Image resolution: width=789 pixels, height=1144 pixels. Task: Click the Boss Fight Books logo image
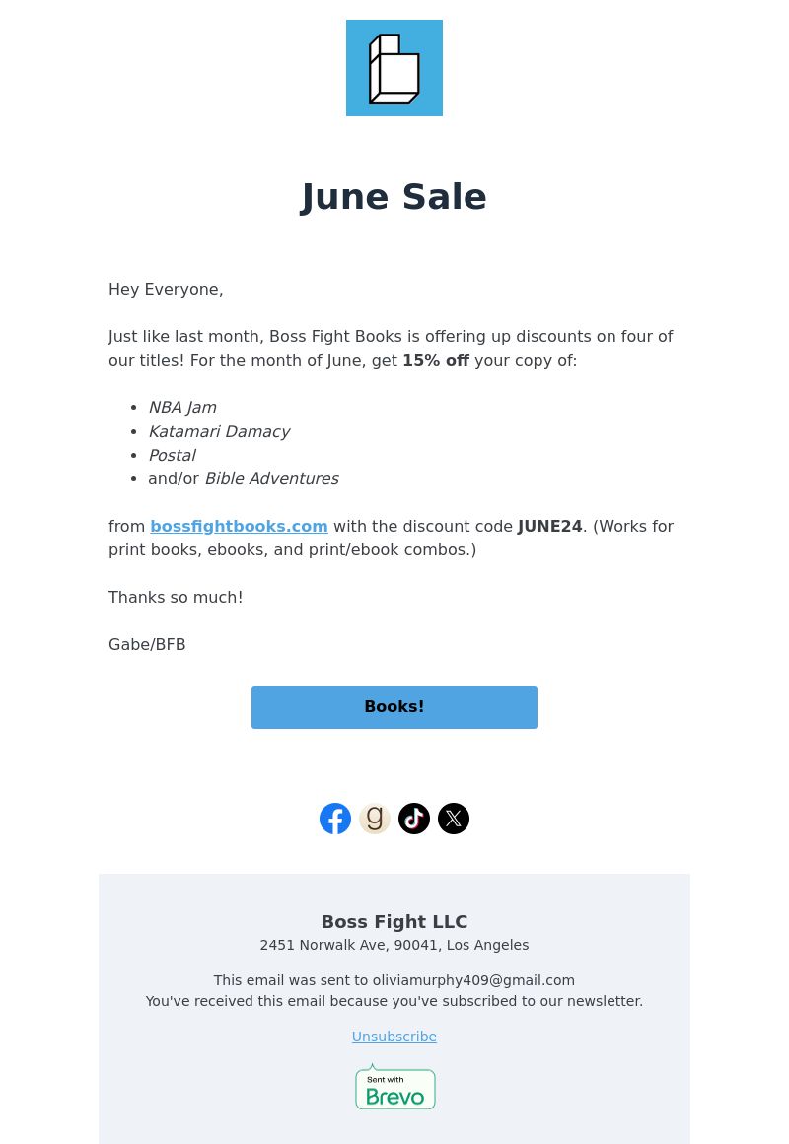[x=394, y=68]
